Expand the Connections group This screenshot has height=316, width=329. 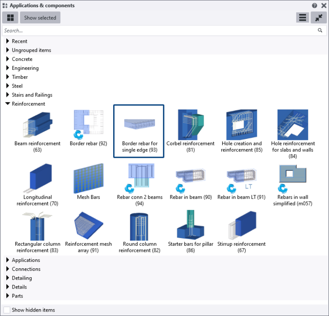point(8,269)
